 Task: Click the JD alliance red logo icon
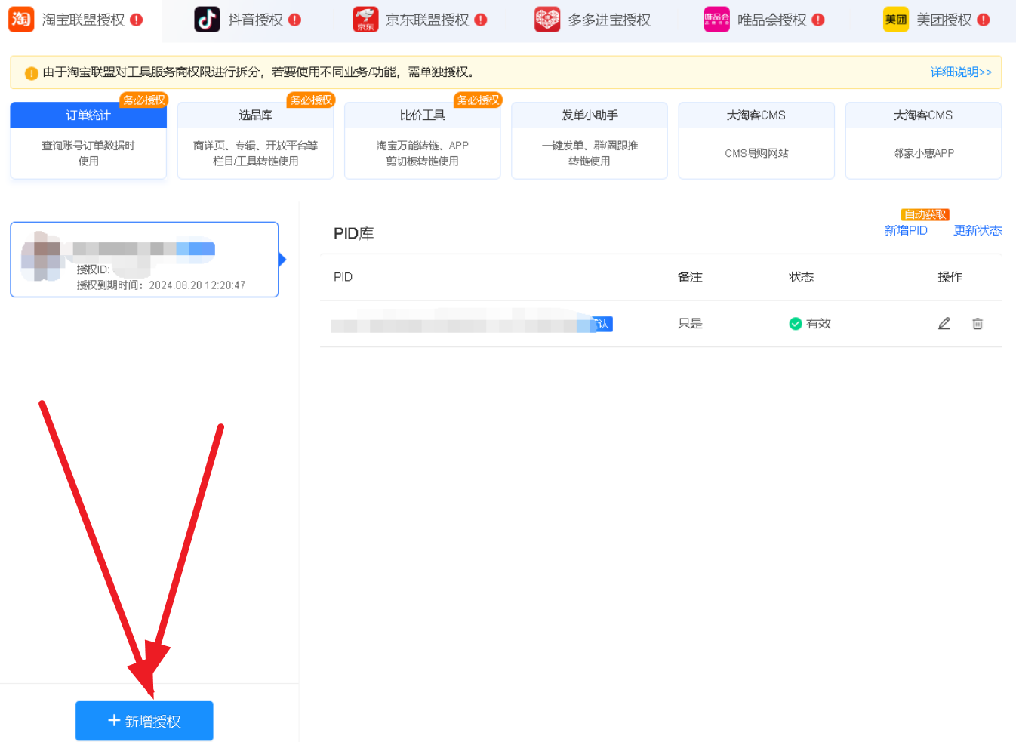365,20
